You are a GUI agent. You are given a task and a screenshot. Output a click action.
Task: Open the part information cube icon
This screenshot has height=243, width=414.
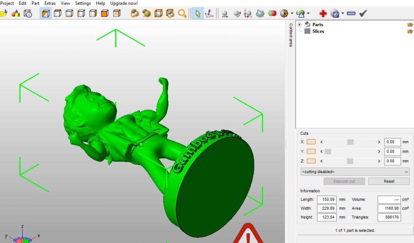[x=27, y=13]
